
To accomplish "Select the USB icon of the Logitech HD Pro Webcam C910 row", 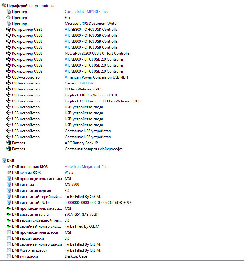I will [9, 95].
